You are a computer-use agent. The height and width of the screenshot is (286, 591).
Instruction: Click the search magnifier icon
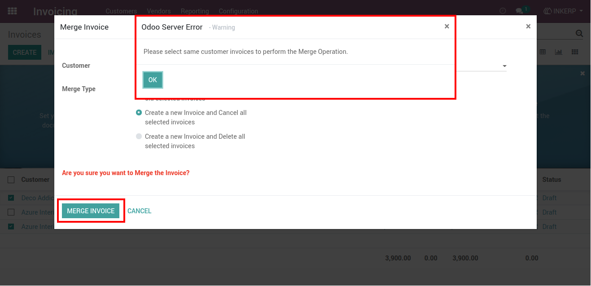coord(579,34)
